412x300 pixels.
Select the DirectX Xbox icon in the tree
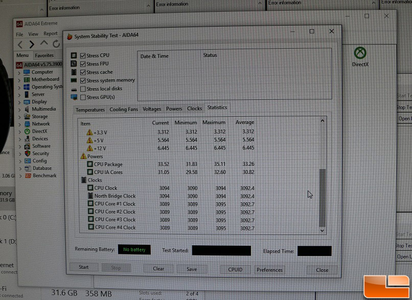(x=27, y=132)
